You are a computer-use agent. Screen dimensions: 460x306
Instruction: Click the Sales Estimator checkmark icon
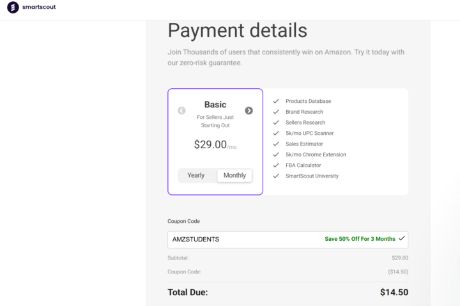coord(276,144)
